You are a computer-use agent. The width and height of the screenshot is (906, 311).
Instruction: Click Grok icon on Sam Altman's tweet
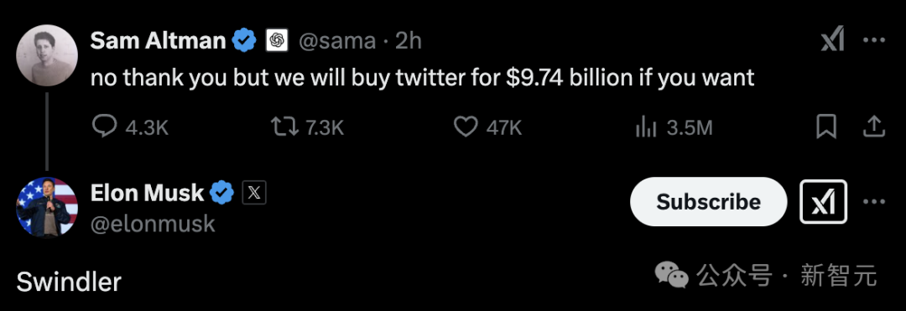pyautogui.click(x=833, y=41)
